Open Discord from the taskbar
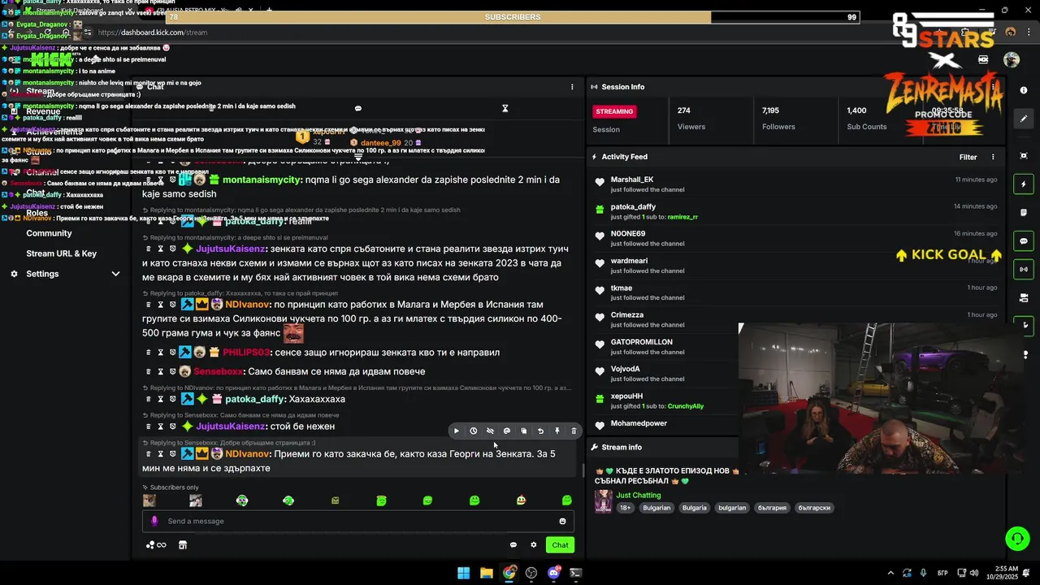The height and width of the screenshot is (585, 1040). 554,573
